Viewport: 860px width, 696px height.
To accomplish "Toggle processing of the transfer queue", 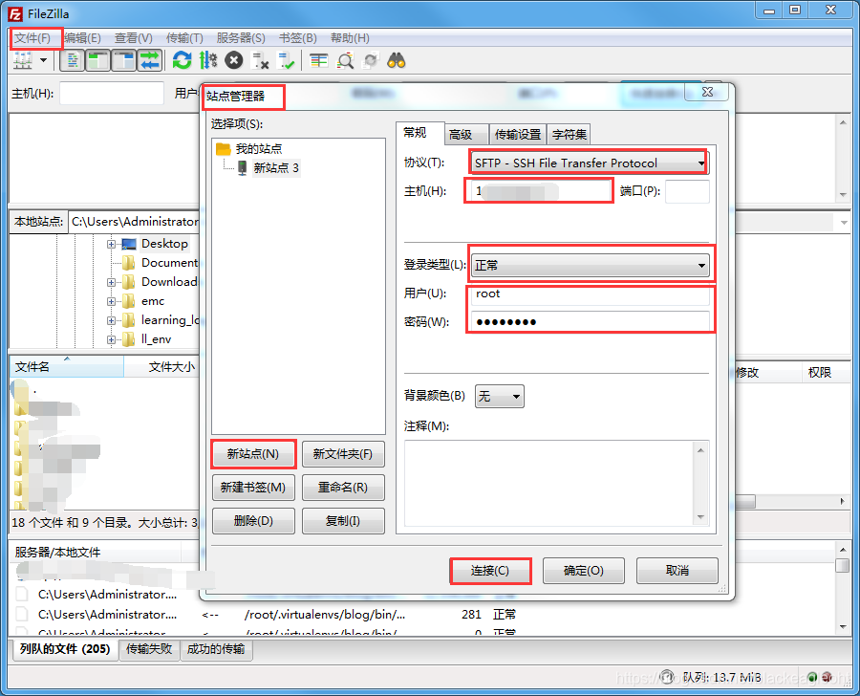I will [208, 60].
